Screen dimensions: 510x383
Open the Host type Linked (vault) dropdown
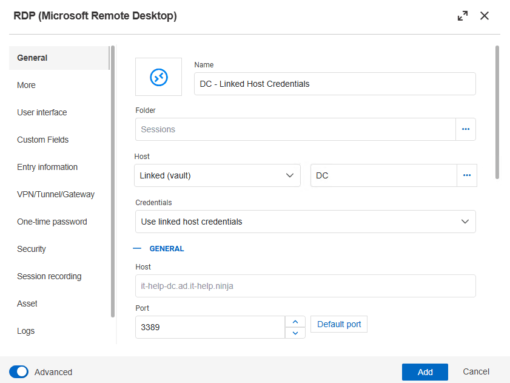(x=217, y=175)
